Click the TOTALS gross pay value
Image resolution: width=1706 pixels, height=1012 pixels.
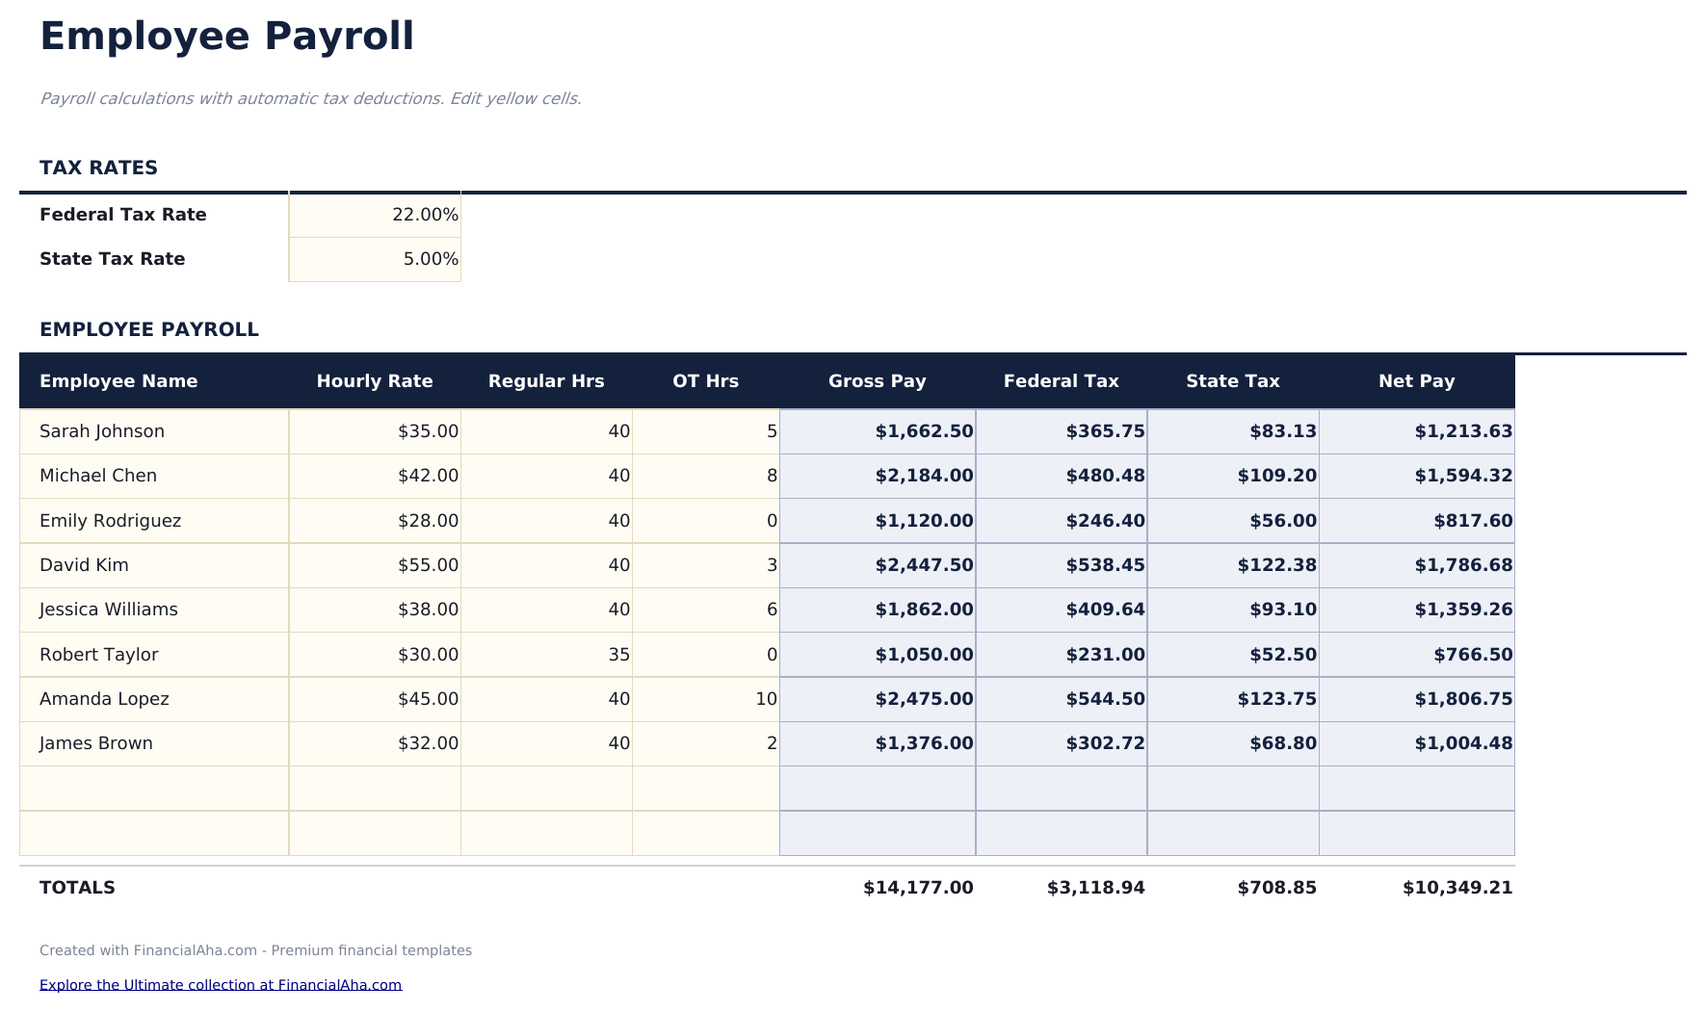(x=917, y=887)
